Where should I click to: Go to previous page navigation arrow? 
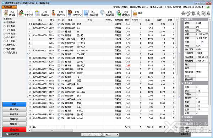click(89, 134)
